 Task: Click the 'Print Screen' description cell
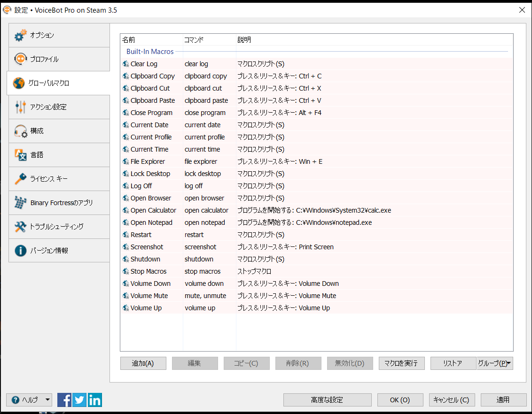point(285,247)
